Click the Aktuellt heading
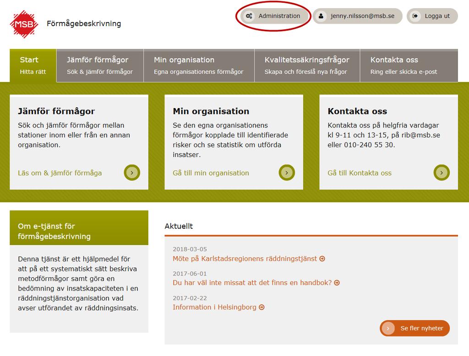 coord(179,226)
